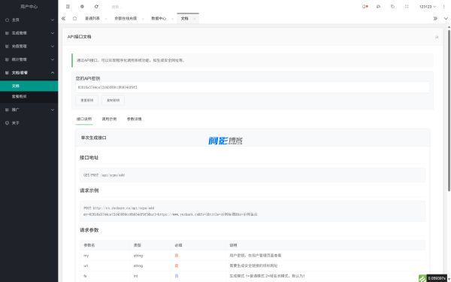451x282 pixels.
Task: Open the 关于 sidebar item
Action: [x=29, y=123]
